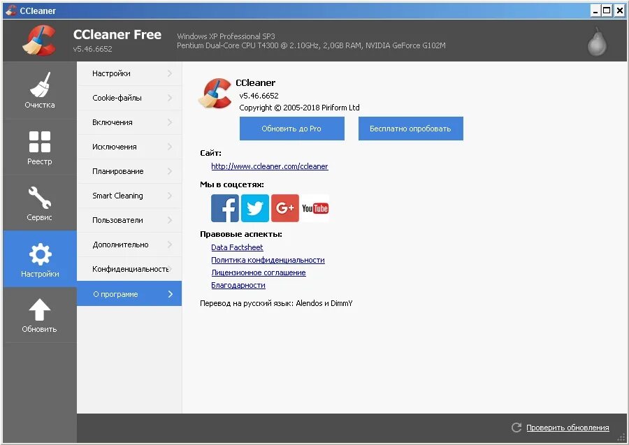
Task: Open the Google+ social icon
Action: [285, 208]
